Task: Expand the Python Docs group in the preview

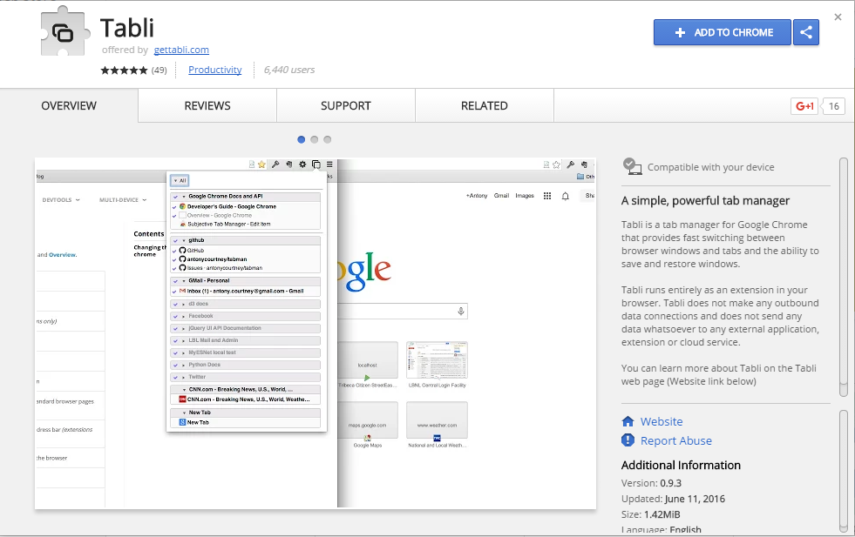Action: pyautogui.click(x=183, y=366)
